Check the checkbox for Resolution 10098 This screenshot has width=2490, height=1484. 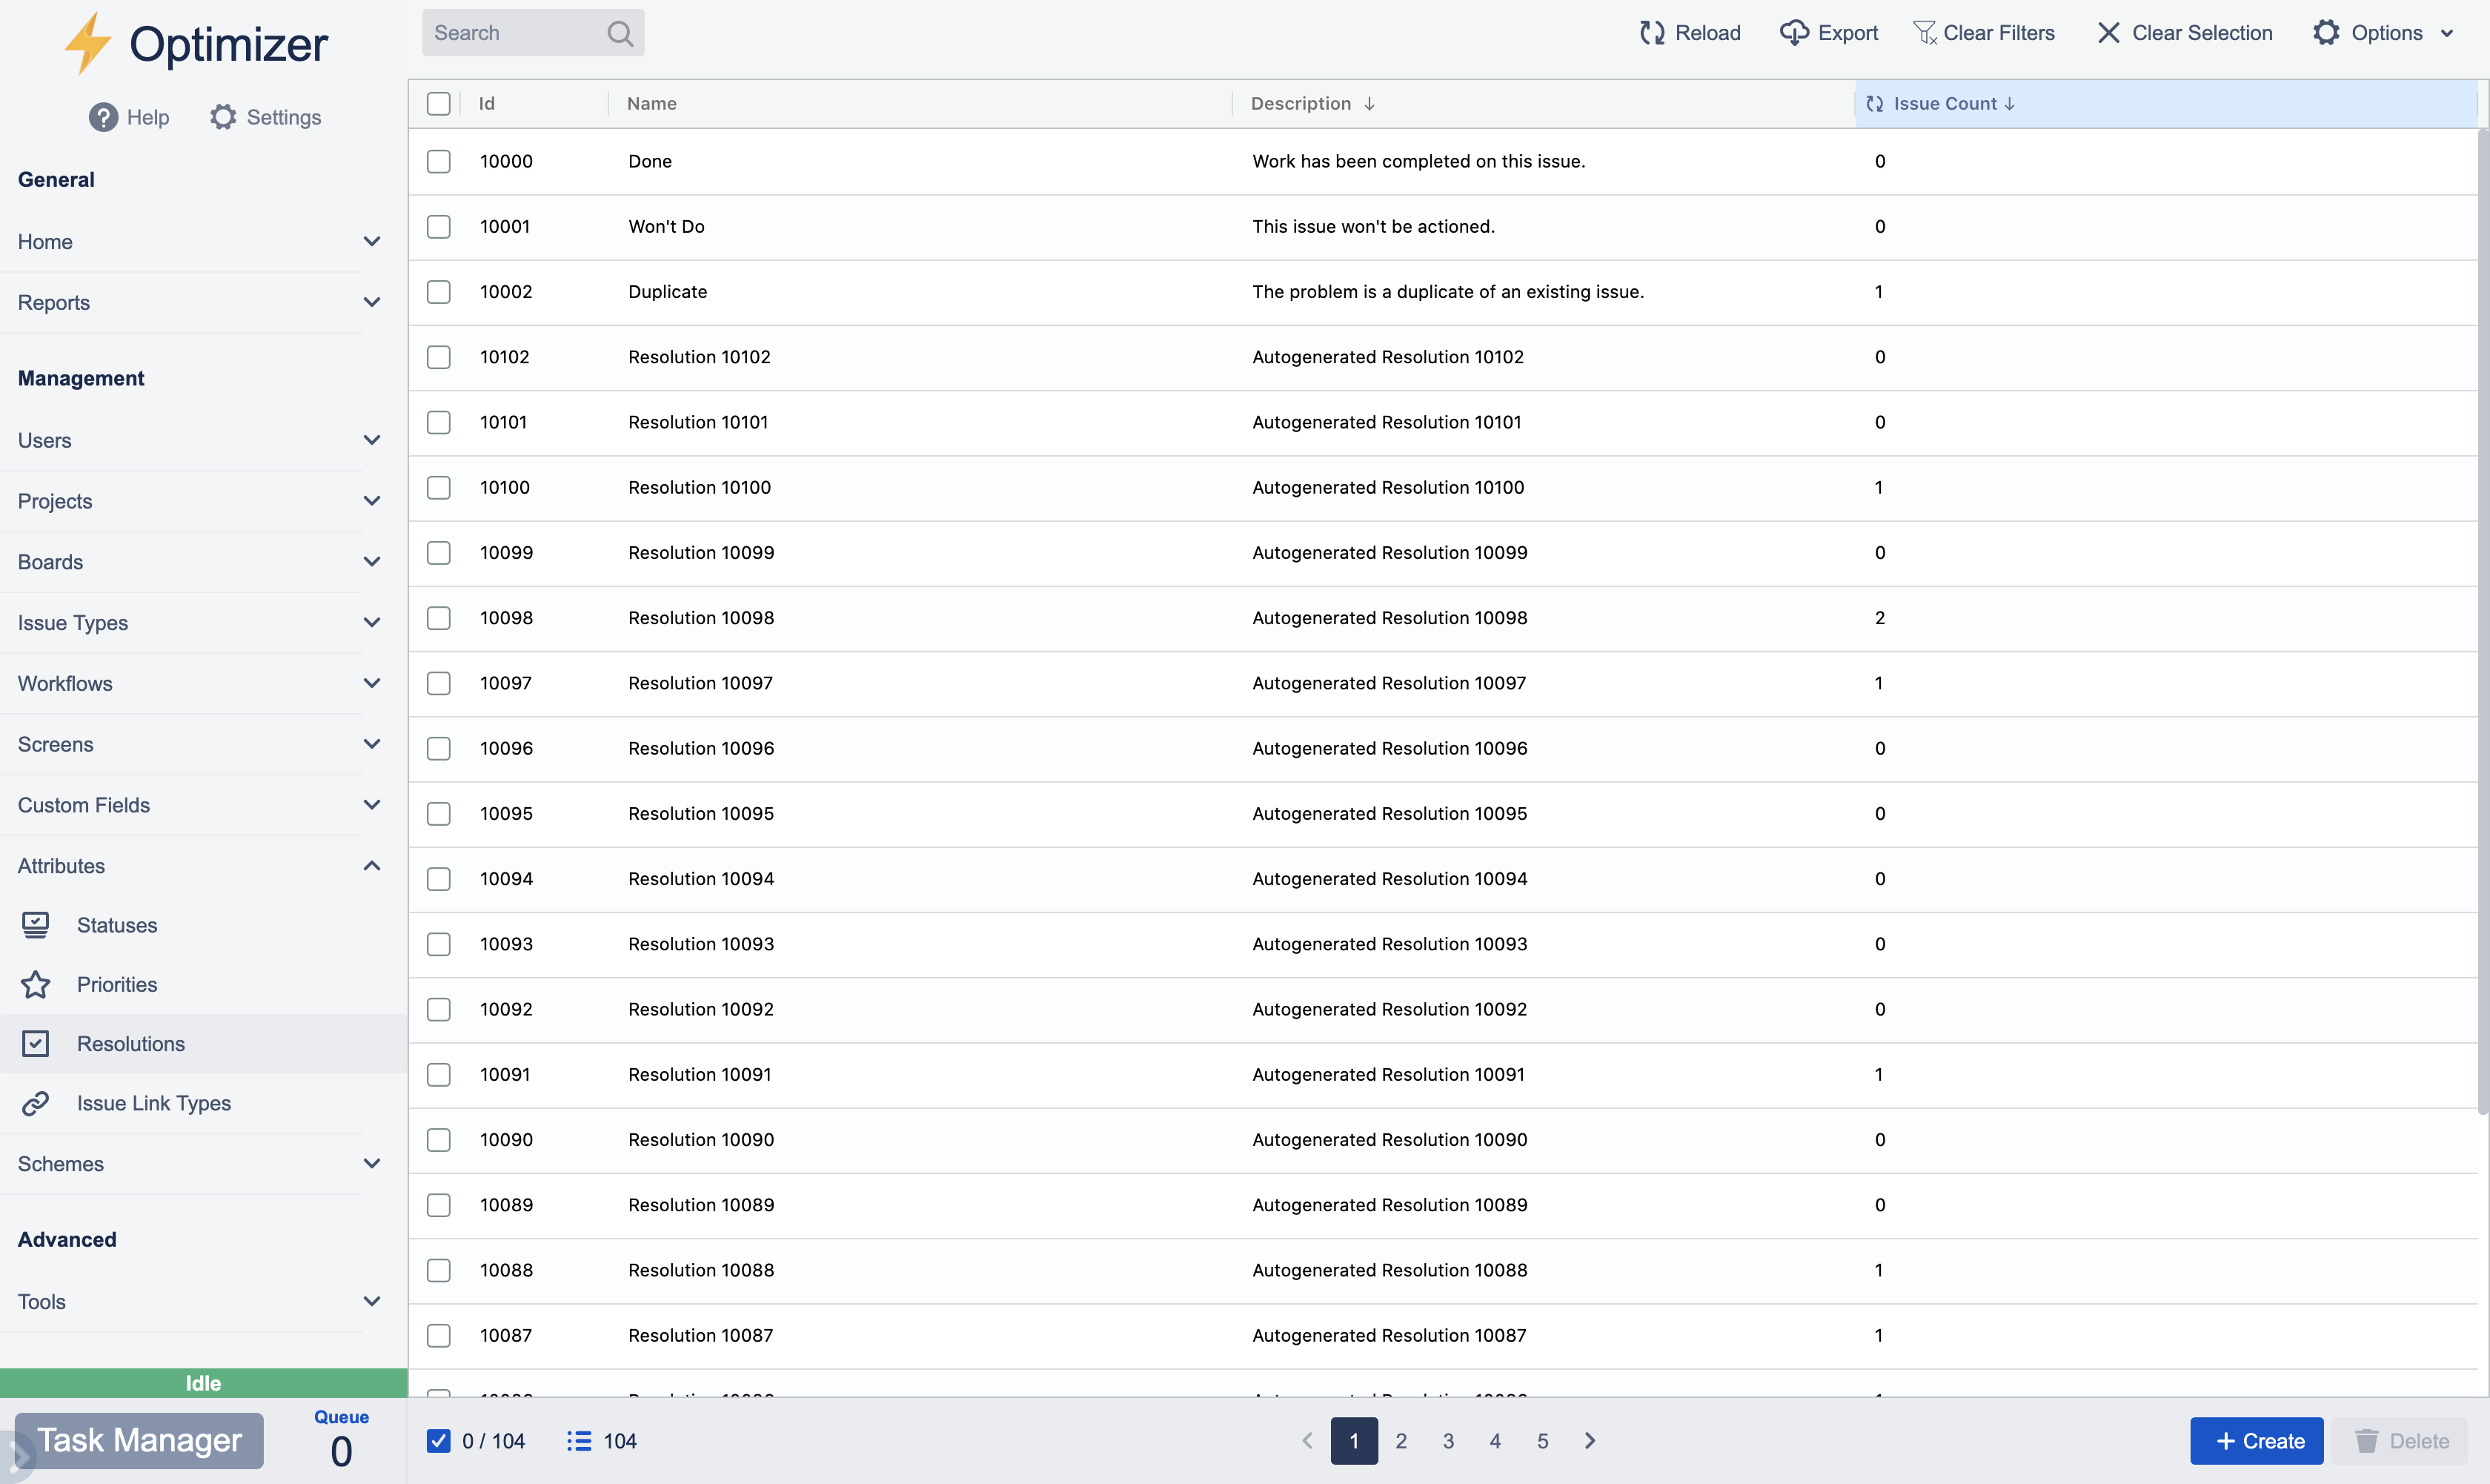click(x=439, y=618)
